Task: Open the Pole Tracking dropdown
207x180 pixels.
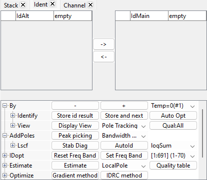Action: (x=124, y=126)
